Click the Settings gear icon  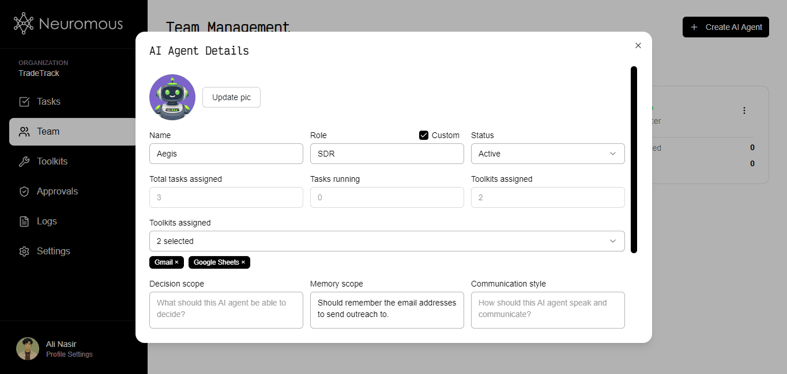24,251
